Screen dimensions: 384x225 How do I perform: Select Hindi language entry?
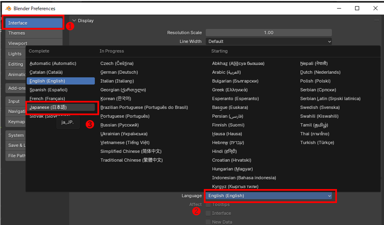click(x=224, y=151)
